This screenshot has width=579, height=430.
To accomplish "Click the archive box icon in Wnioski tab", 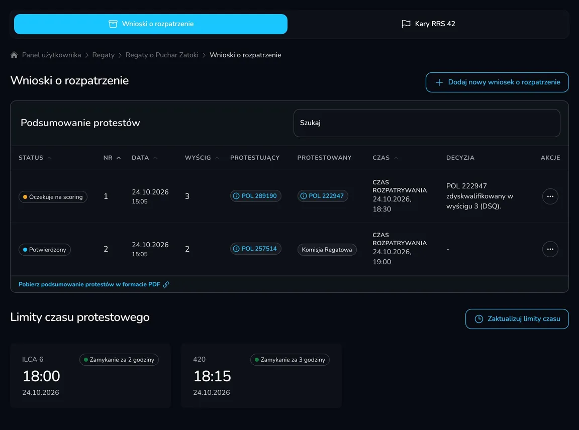I will coord(113,24).
